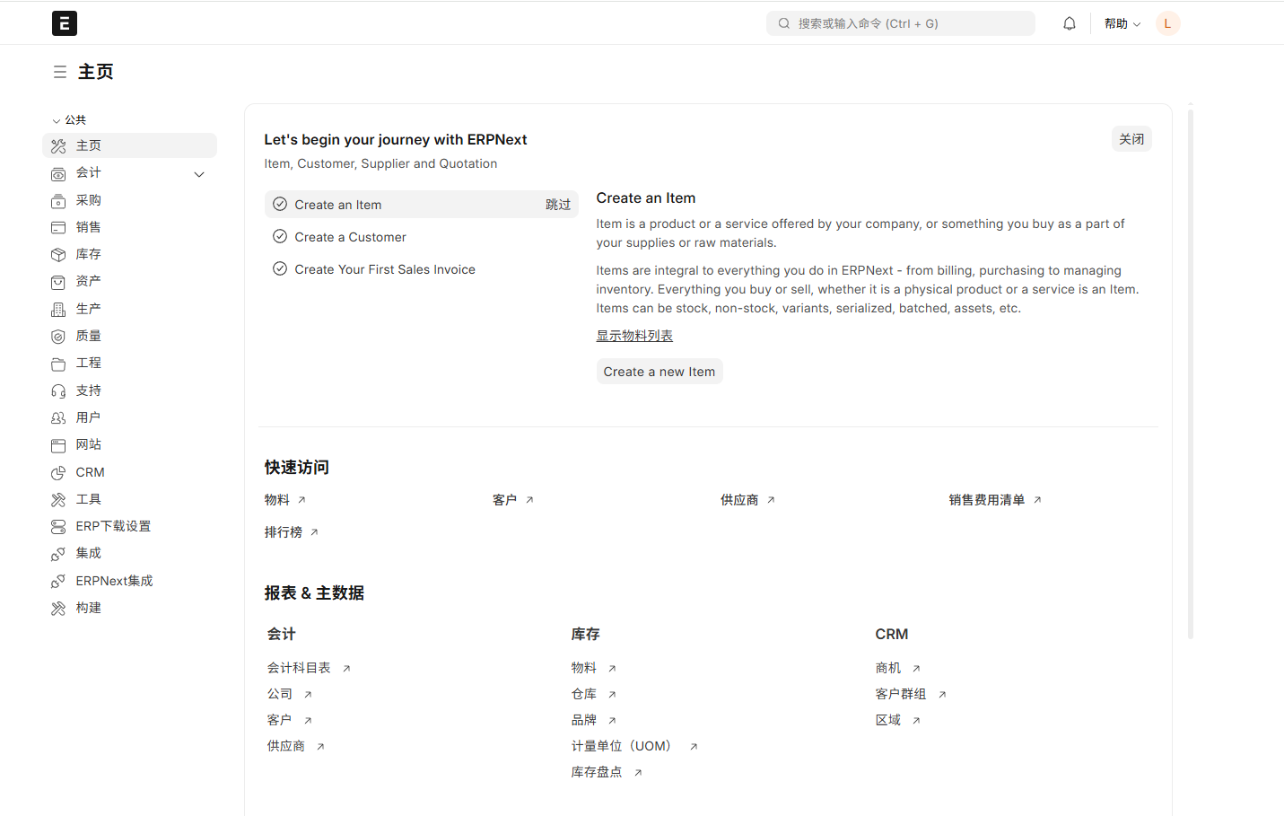Click the 质量 quality sidebar icon
Image resolution: width=1284 pixels, height=816 pixels.
point(58,337)
